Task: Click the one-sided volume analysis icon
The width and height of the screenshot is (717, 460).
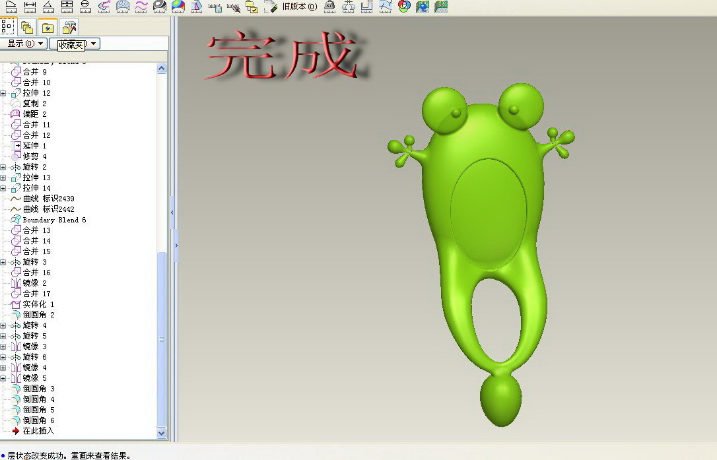Action: coord(366,7)
